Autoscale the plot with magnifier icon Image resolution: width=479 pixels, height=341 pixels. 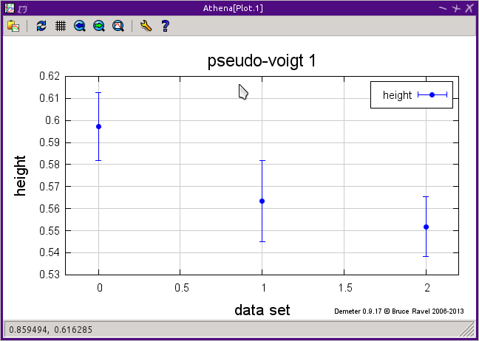pyautogui.click(x=118, y=26)
